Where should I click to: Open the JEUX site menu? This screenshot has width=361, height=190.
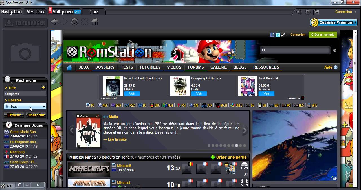[x=84, y=67]
